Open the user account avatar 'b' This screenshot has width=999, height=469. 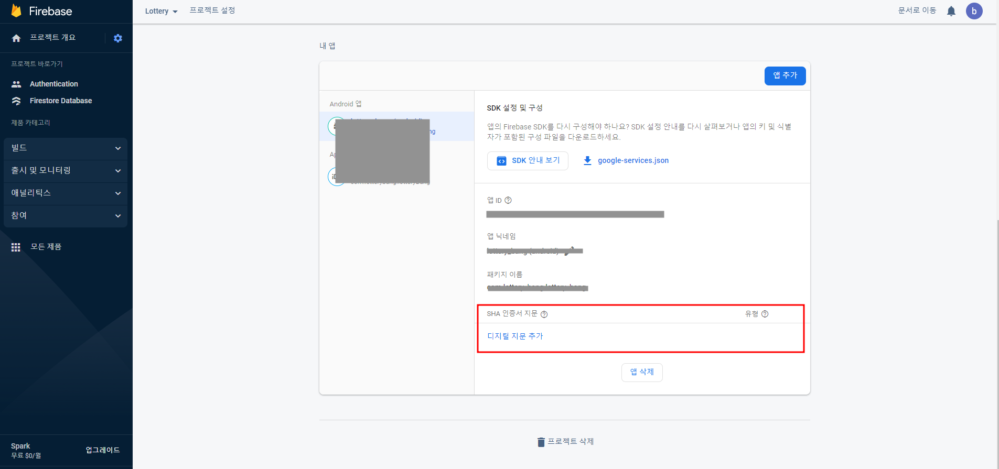[974, 11]
